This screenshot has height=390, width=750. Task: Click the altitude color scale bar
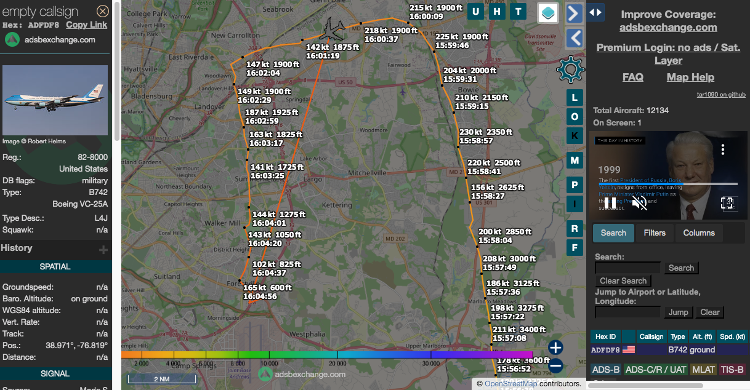pyautogui.click(x=327, y=354)
